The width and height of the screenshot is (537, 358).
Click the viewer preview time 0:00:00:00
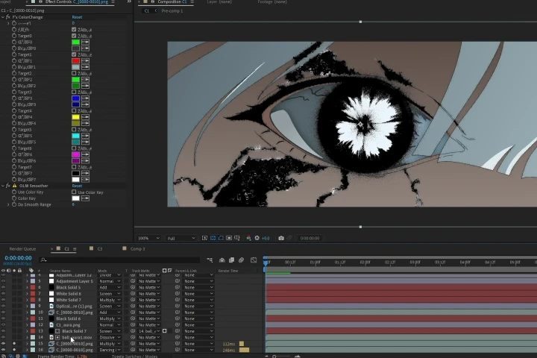[x=310, y=238]
